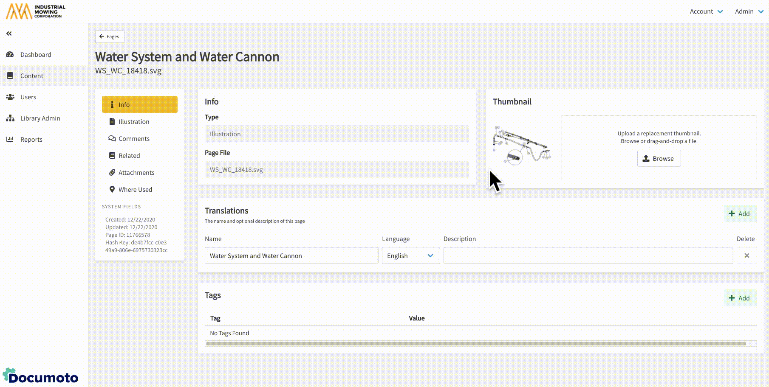Add a new tag

click(740, 298)
